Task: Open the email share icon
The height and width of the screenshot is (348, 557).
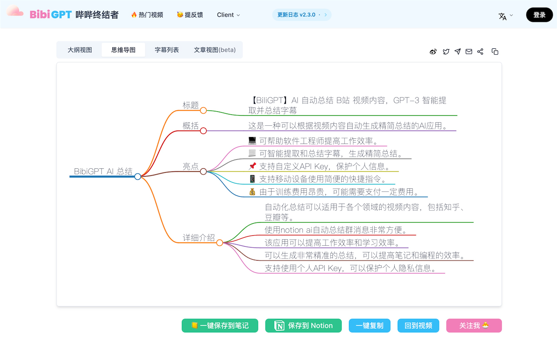Action: pos(469,51)
